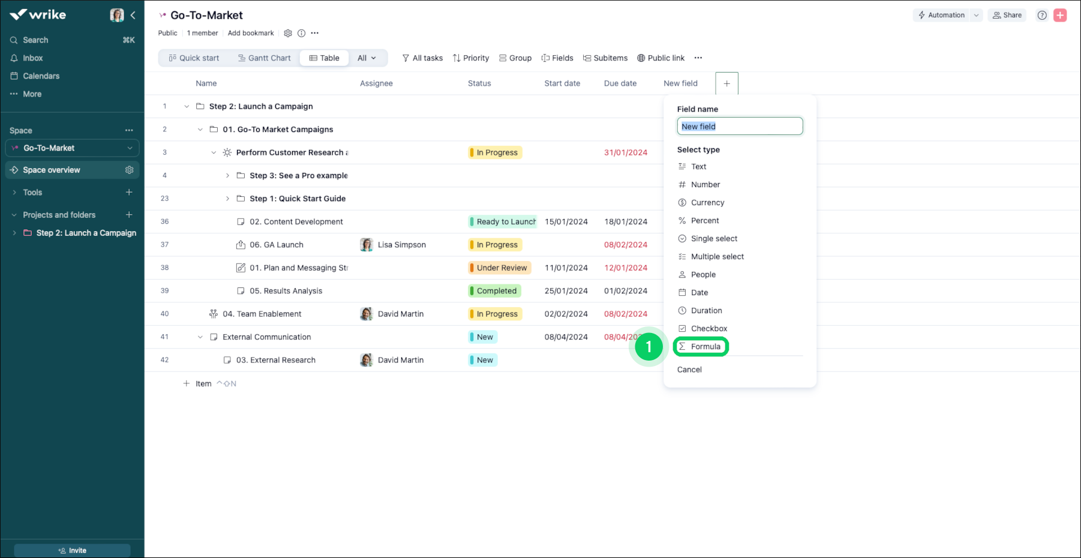1081x558 pixels.
Task: Cancel the new field creation
Action: [x=689, y=370]
